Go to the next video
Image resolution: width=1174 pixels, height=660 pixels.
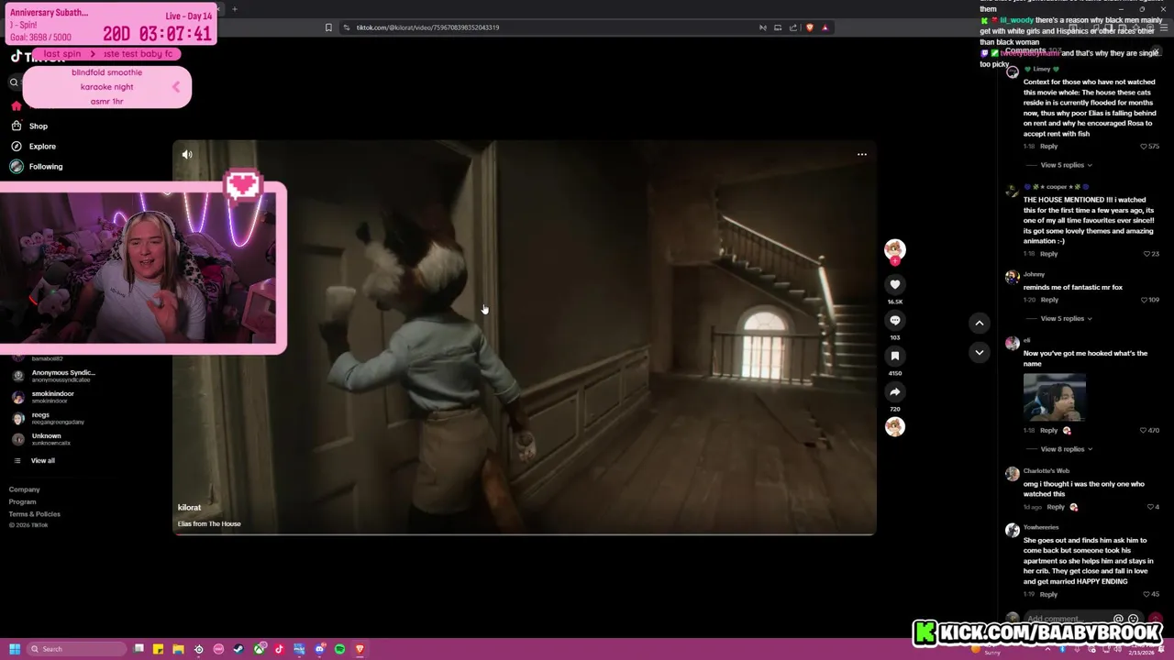tap(980, 352)
